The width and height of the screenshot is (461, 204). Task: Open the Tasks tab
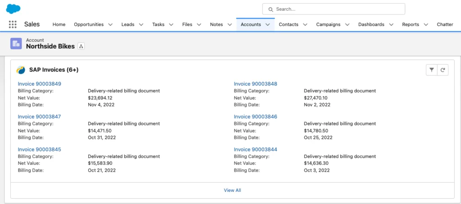pyautogui.click(x=158, y=25)
